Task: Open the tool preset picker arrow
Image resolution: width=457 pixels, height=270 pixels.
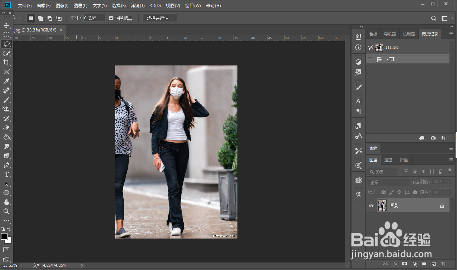Action: 19,18
